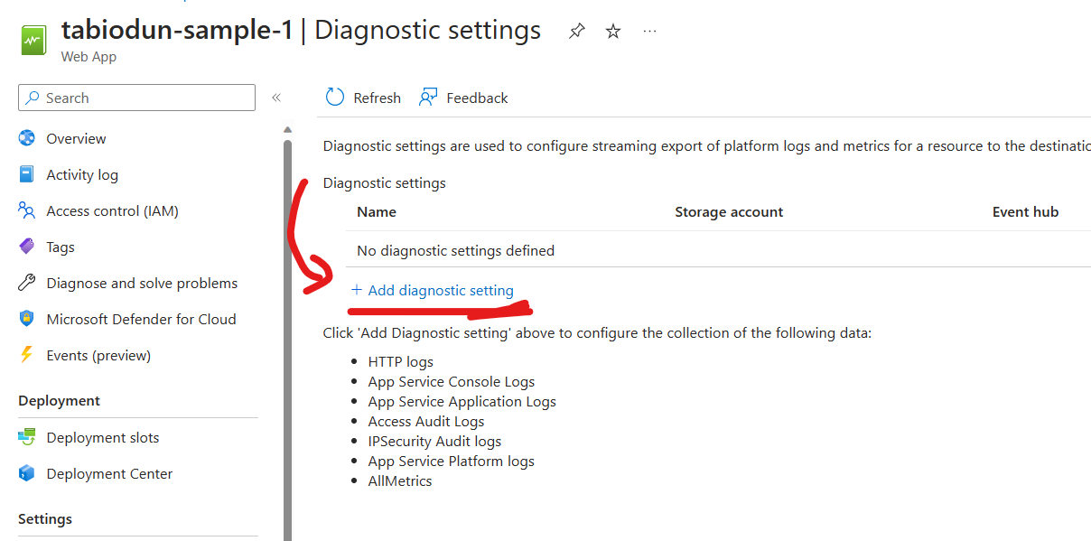Open the Deployment Center cube icon
This screenshot has height=541, width=1091.
click(x=28, y=472)
